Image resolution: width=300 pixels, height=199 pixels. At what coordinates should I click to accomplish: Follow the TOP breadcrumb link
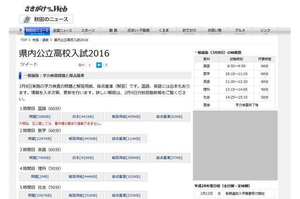pyautogui.click(x=24, y=40)
